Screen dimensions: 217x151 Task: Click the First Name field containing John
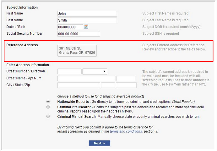pyautogui.click(x=87, y=14)
